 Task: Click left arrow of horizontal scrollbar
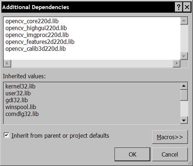7,63
